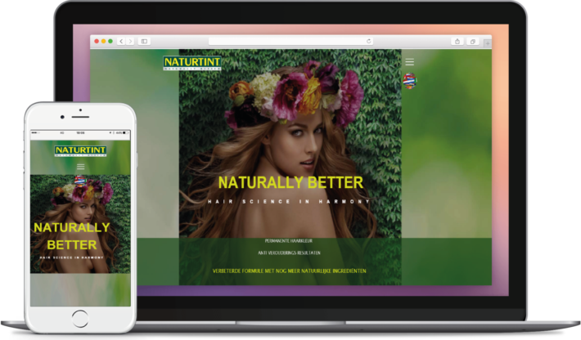This screenshot has width=581, height=340.
Task: Click the 'Verbeterde Formule' yellow text line
Action: (289, 271)
